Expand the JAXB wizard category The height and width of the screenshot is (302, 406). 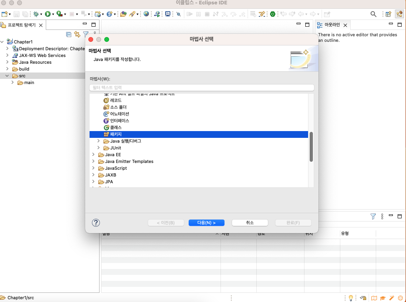[x=93, y=175]
